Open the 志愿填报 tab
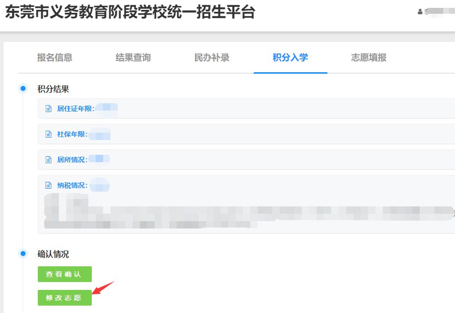The image size is (455, 313). pos(369,57)
